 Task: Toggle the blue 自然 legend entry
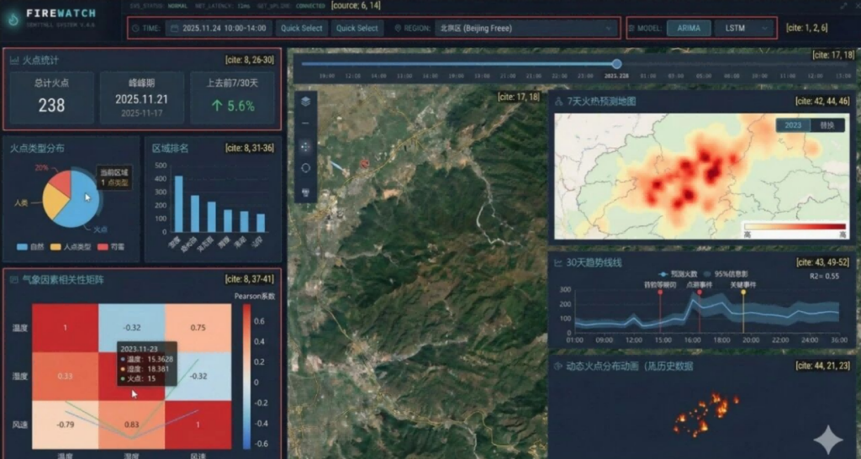[29, 247]
